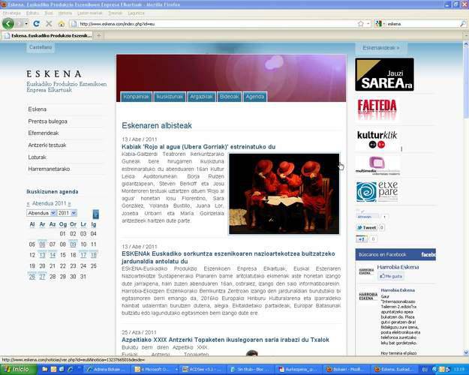469x375 pixels.
Task: Open the Ikuskizunak tab
Action: click(170, 97)
